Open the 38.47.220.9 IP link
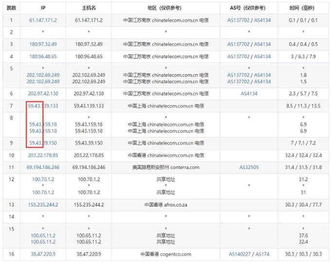The image size is (331, 263). coord(43,254)
